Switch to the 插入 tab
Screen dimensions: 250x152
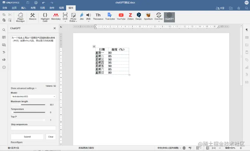tap(23, 8)
